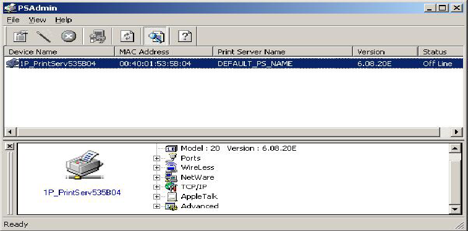Expand the WireLess tree node
Image resolution: width=468 pixels, height=231 pixels.
click(x=156, y=168)
